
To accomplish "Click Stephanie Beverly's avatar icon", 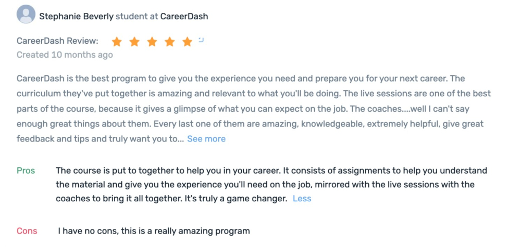I will (26, 14).
